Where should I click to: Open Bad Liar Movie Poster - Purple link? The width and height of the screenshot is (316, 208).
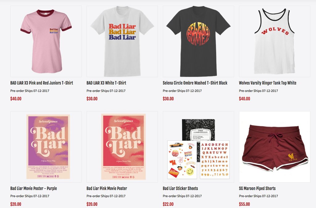point(34,189)
